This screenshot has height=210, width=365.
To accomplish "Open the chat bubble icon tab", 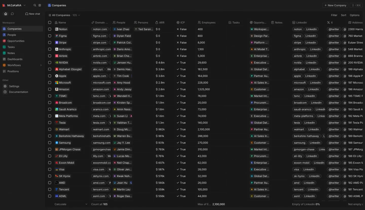I will pos(12,14).
